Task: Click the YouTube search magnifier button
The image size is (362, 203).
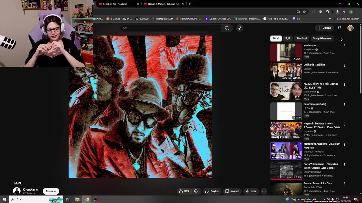Action: 227,28
